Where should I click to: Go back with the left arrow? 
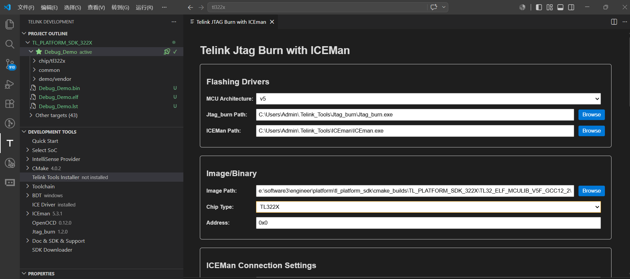point(190,7)
